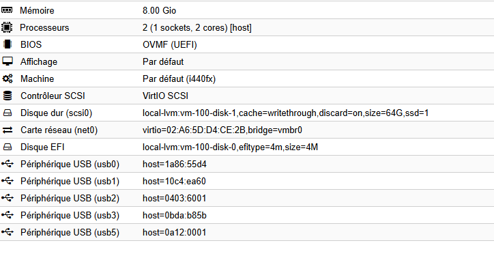Viewport: 494px width, 271px height.
Task: Click the hard drive icon for Disque dur (scsi0)
Action: [8, 113]
